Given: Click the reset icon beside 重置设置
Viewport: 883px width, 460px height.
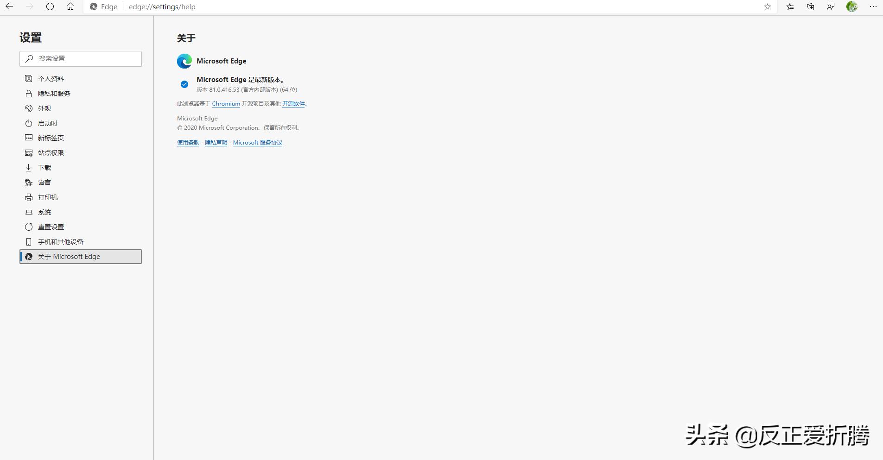Looking at the screenshot, I should [29, 227].
